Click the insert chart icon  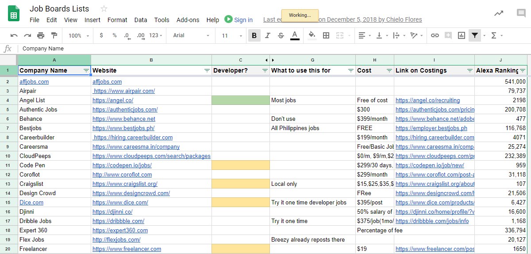(462, 35)
